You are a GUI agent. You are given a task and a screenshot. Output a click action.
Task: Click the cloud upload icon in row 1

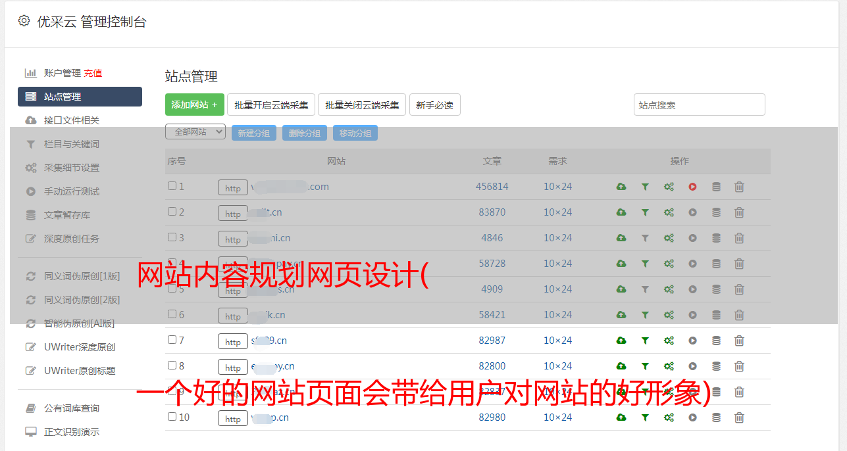pos(621,187)
